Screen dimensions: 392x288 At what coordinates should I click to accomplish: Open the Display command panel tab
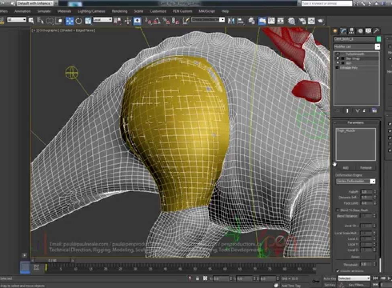tap(368, 31)
